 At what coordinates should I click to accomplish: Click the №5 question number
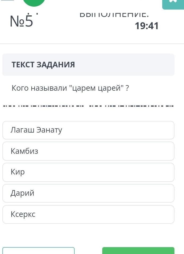coord(21,21)
